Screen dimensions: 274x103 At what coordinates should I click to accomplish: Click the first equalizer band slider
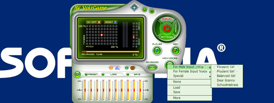click(85, 90)
